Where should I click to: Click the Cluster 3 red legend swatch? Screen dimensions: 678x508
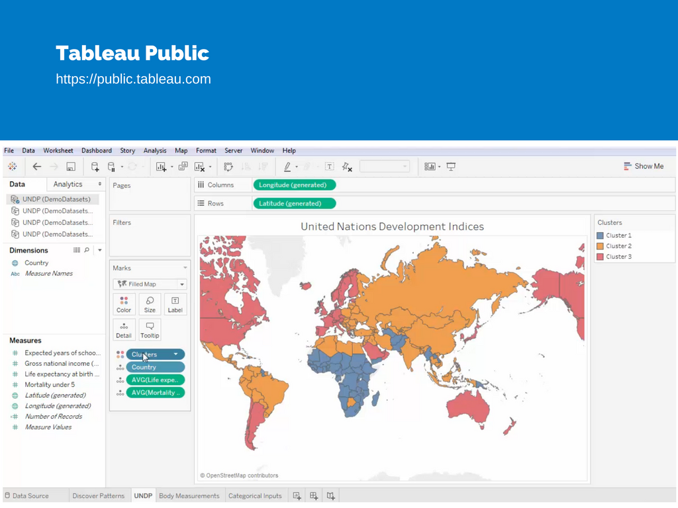600,257
